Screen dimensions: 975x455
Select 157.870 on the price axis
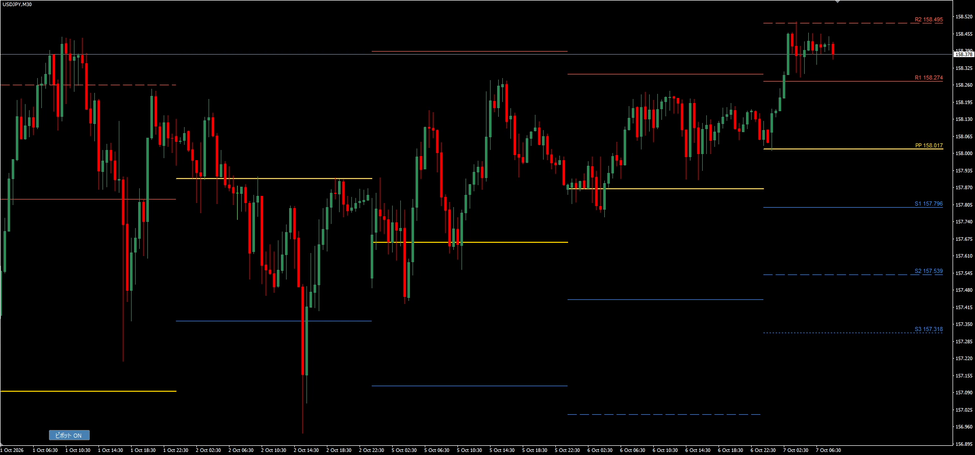(963, 188)
